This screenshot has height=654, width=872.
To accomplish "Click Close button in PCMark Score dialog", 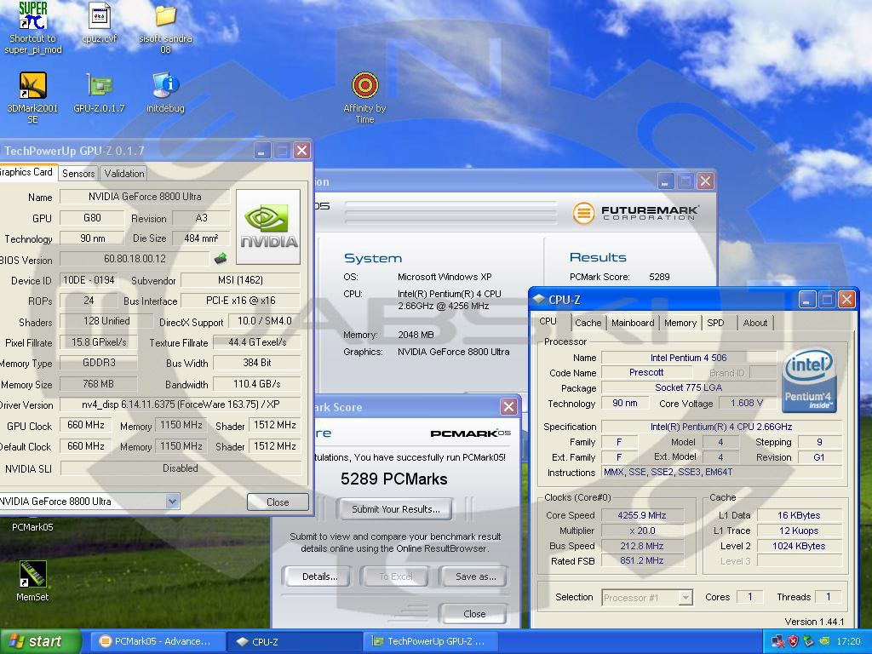I will coord(474,614).
